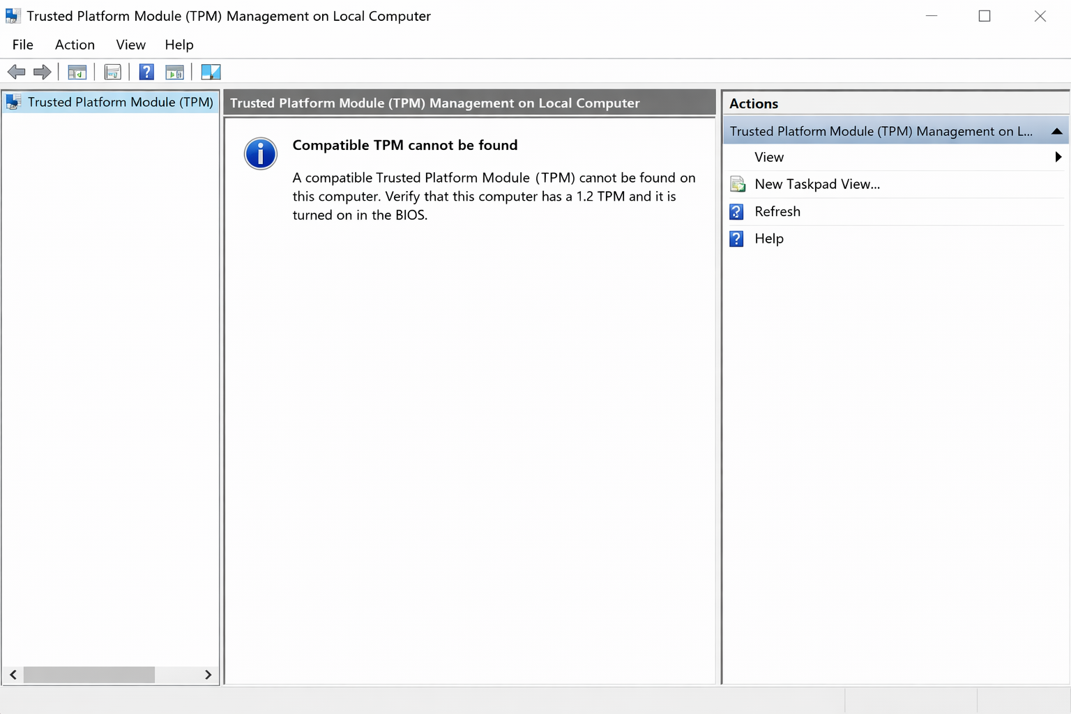Open Help from the toolbar question-mark icon
This screenshot has width=1071, height=714.
click(146, 72)
